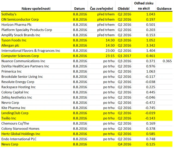The image size is (174, 148).
Task: Click the Datum column header
Action: (x=80, y=8)
